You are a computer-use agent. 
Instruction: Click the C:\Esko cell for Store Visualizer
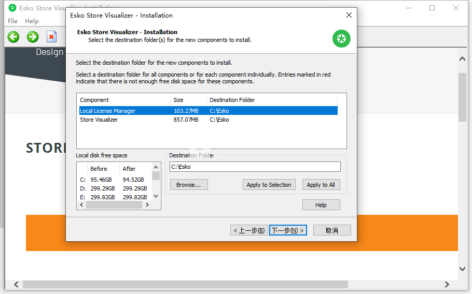(219, 120)
